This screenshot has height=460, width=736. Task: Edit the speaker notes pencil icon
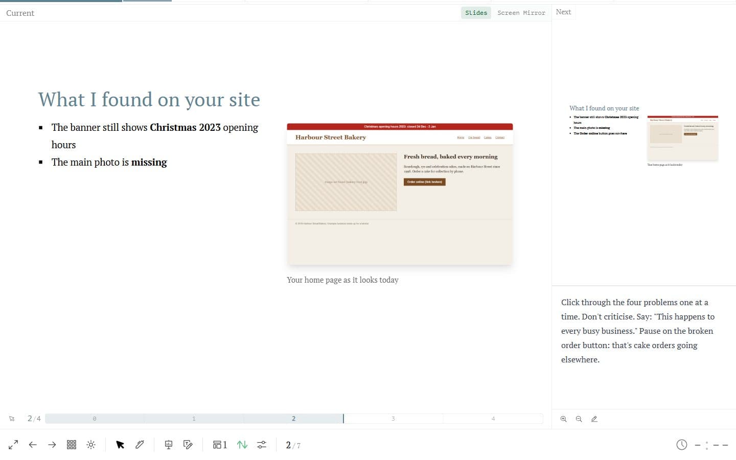[x=594, y=419]
